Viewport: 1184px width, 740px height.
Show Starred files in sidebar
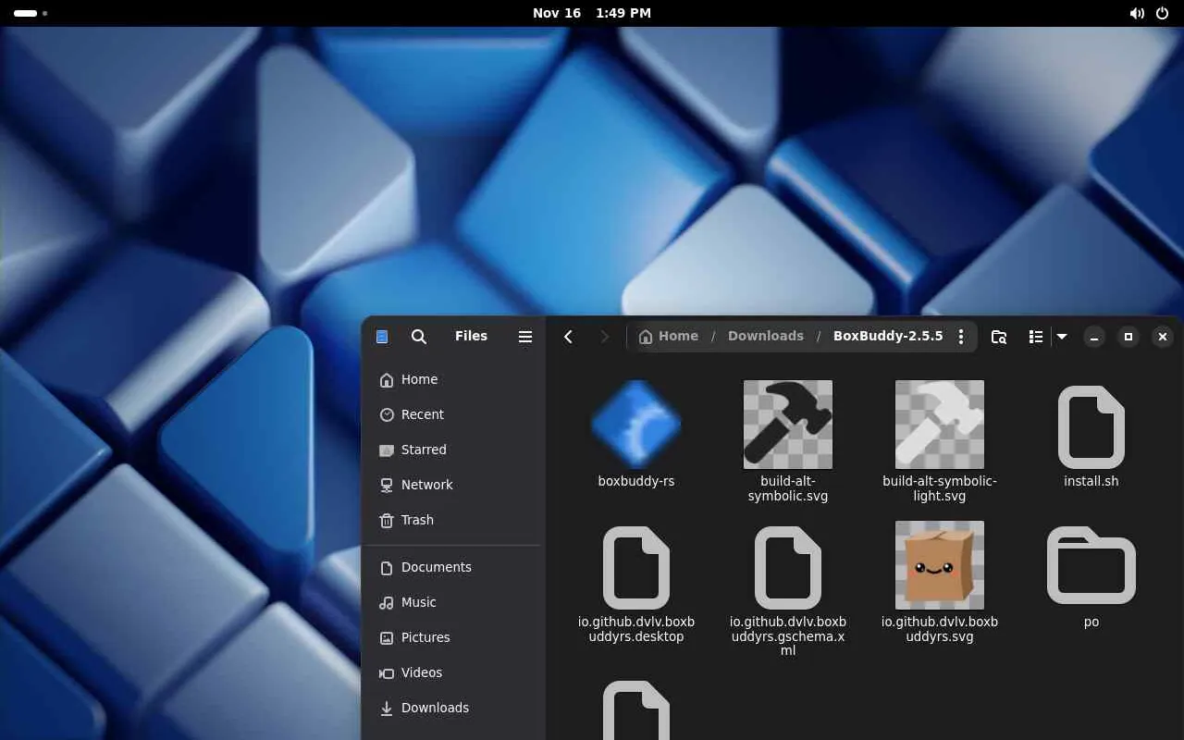click(451, 450)
